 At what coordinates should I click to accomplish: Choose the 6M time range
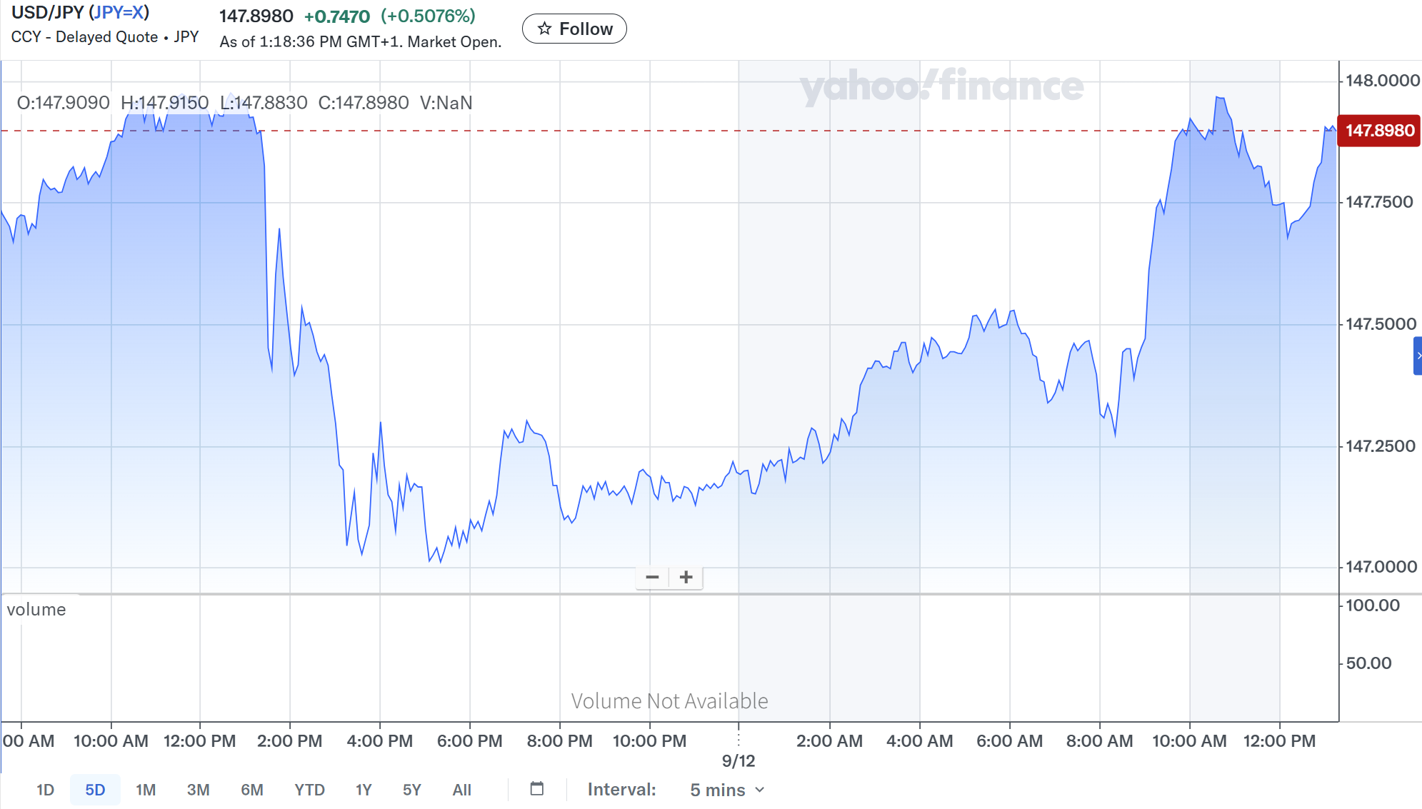[251, 790]
